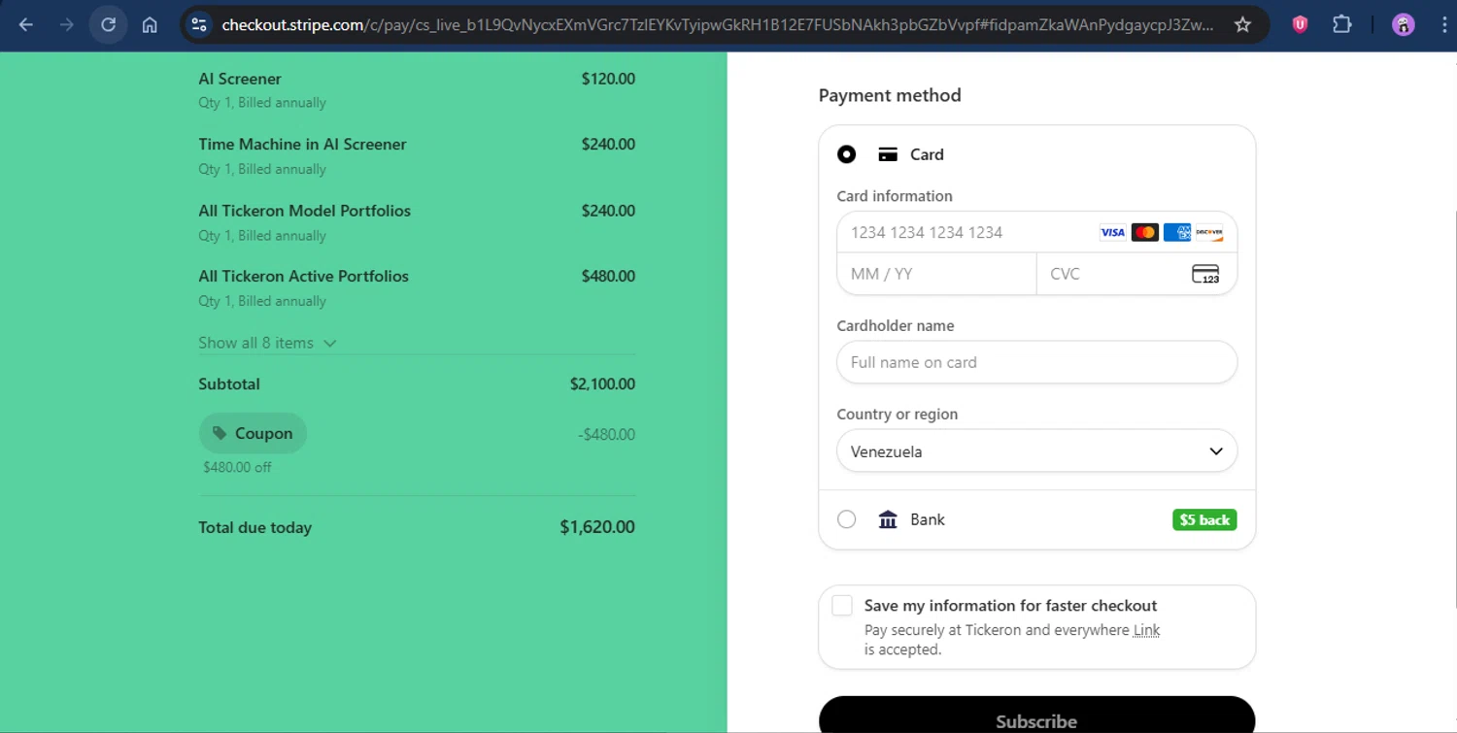Click All Tickeron Active Portfolios item
Viewport: 1457px width, 733px height.
point(303,276)
